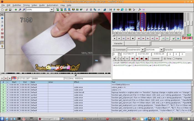The image size is (194, 121).
Task: Open the Timing menu
Action: (26, 5)
